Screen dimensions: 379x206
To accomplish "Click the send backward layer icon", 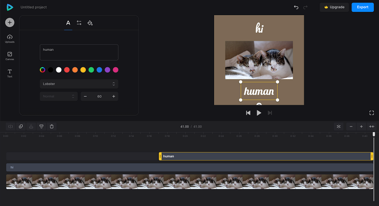I will (x=41, y=126).
